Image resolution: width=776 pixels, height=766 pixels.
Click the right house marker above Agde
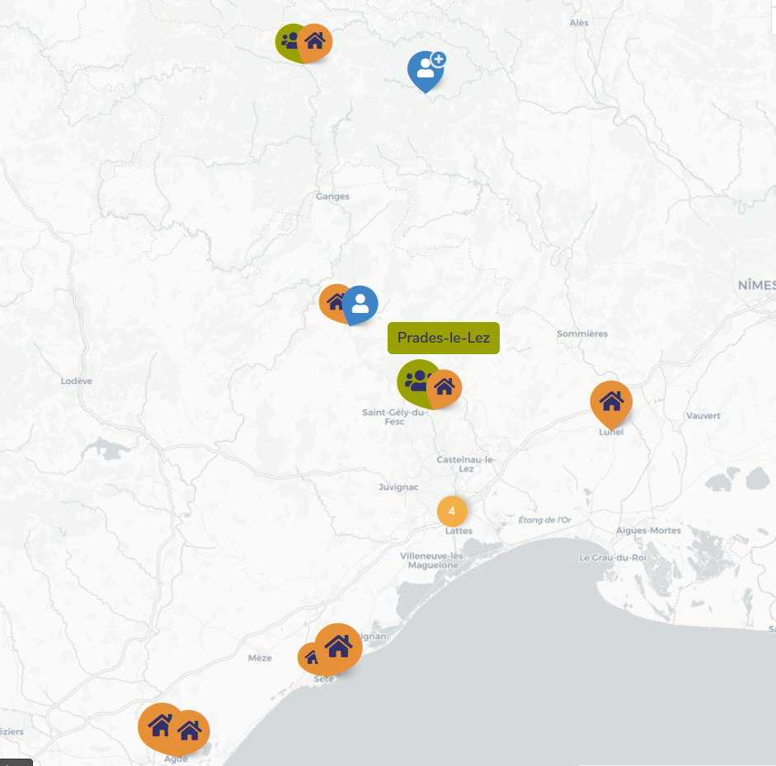pyautogui.click(x=191, y=730)
